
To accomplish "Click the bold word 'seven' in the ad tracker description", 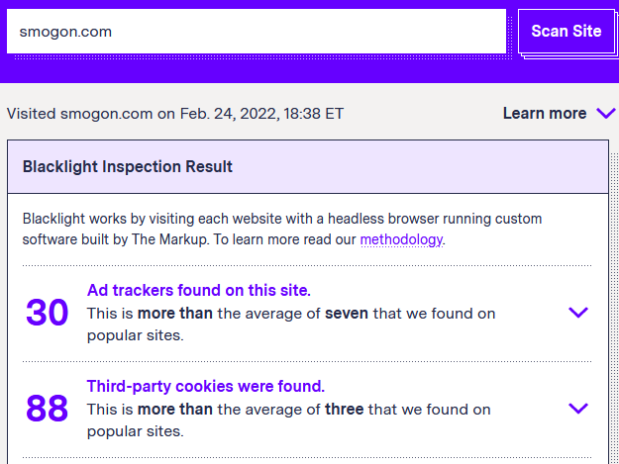I will 347,314.
